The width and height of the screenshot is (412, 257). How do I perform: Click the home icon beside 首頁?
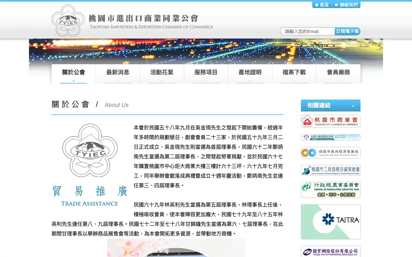point(317,5)
